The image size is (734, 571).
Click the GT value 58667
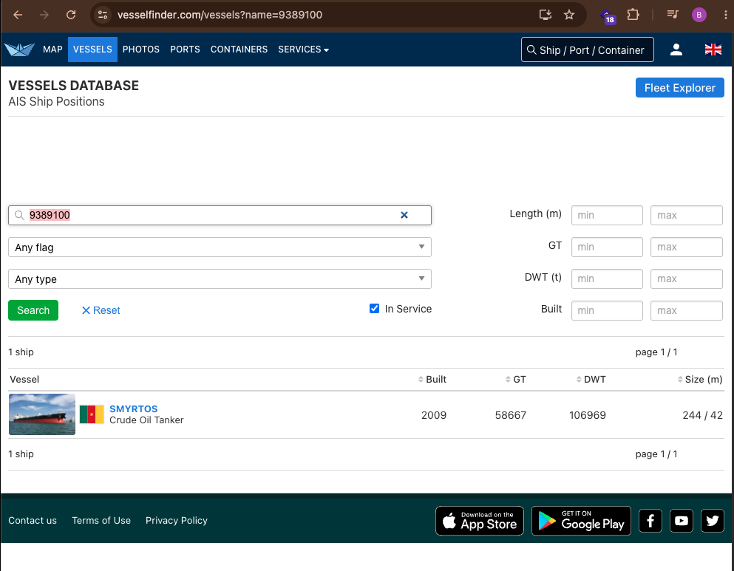tap(511, 415)
